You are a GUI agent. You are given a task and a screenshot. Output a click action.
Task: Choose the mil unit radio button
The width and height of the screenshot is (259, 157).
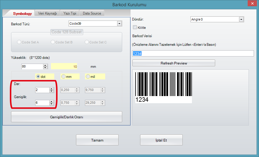coord(88,76)
